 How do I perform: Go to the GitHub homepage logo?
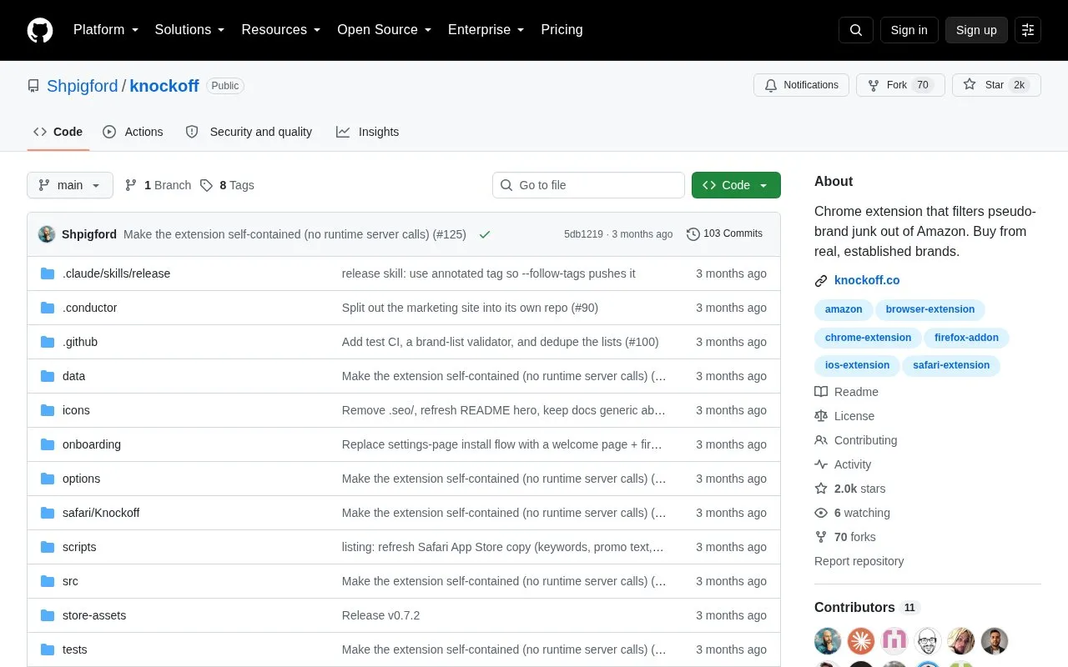(x=40, y=30)
